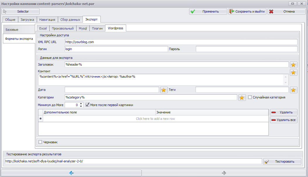Click the star icon next to Заголовок field
The height and width of the screenshot is (177, 308).
[293, 65]
